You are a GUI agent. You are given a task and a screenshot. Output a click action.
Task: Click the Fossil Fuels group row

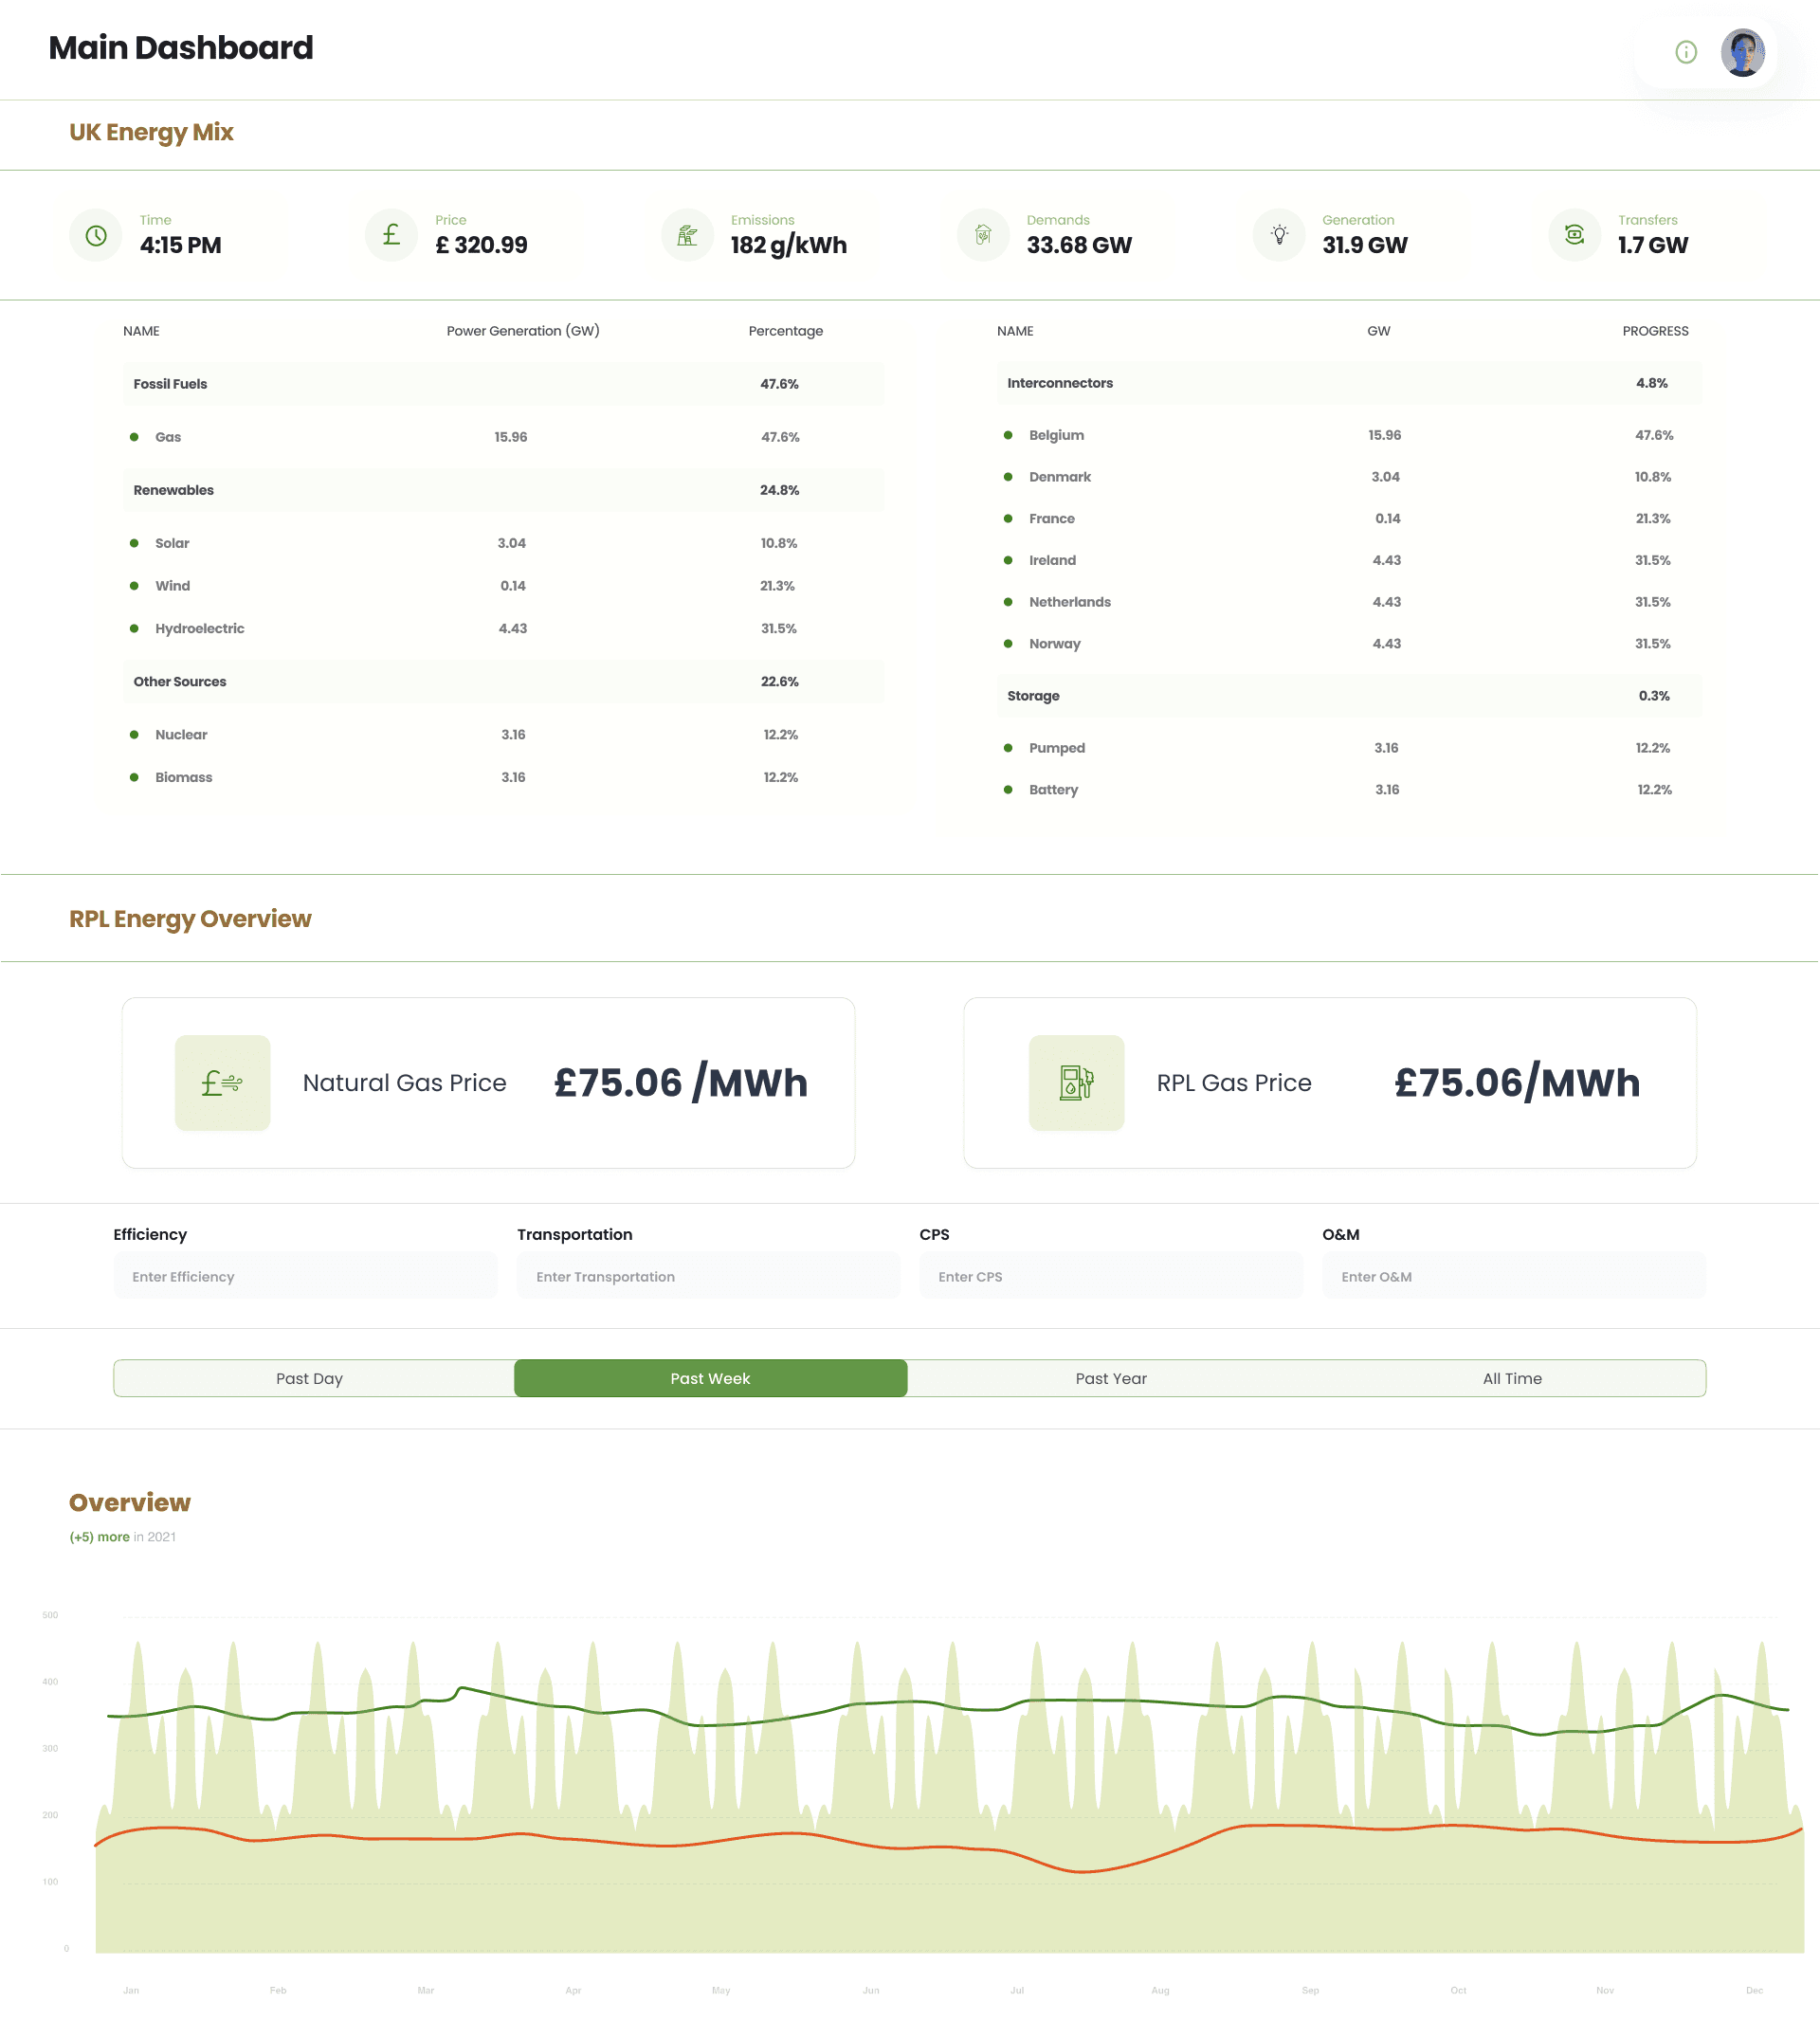tap(503, 384)
